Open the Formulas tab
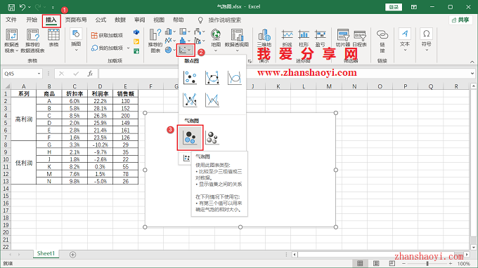The width and height of the screenshot is (478, 268). click(x=101, y=20)
